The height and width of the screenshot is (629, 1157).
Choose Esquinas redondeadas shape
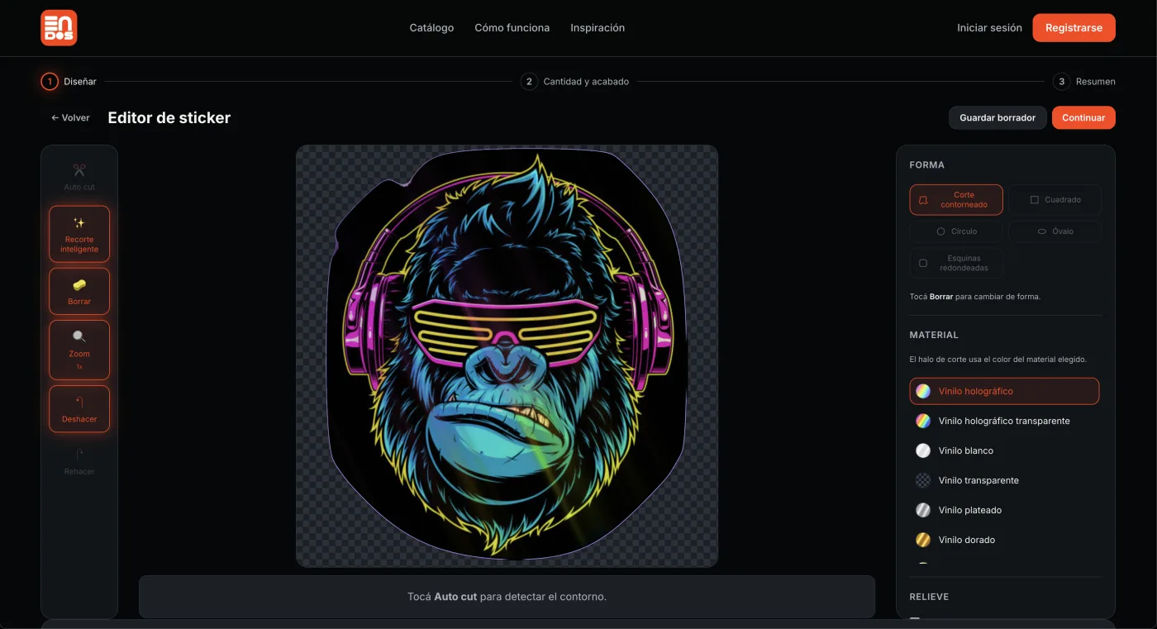956,263
